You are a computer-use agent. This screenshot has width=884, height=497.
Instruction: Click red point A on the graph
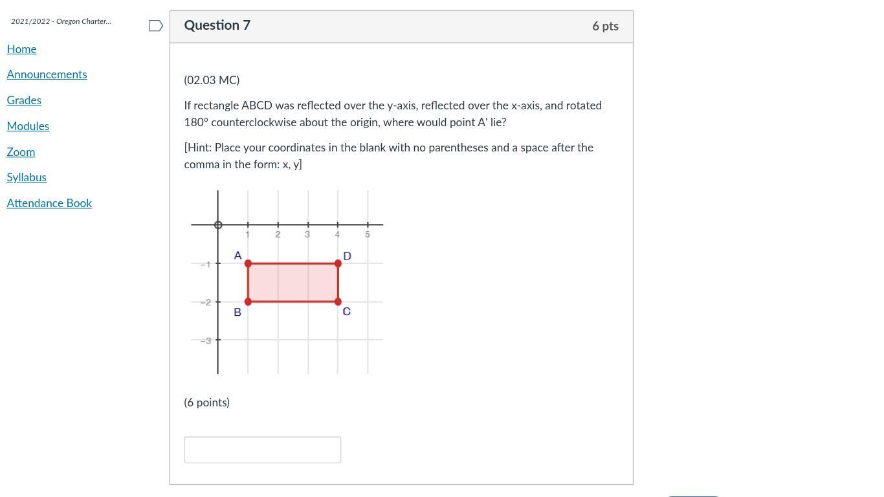[248, 263]
